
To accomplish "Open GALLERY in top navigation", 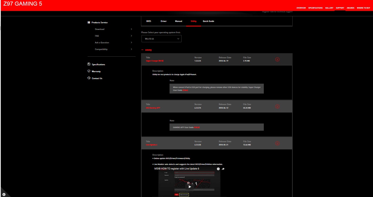I will tap(329, 8).
